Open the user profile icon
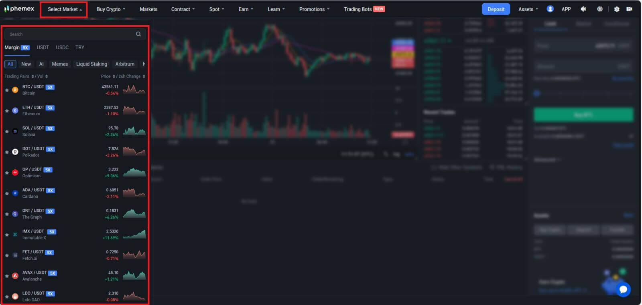Image resolution: width=642 pixels, height=305 pixels. click(x=550, y=9)
